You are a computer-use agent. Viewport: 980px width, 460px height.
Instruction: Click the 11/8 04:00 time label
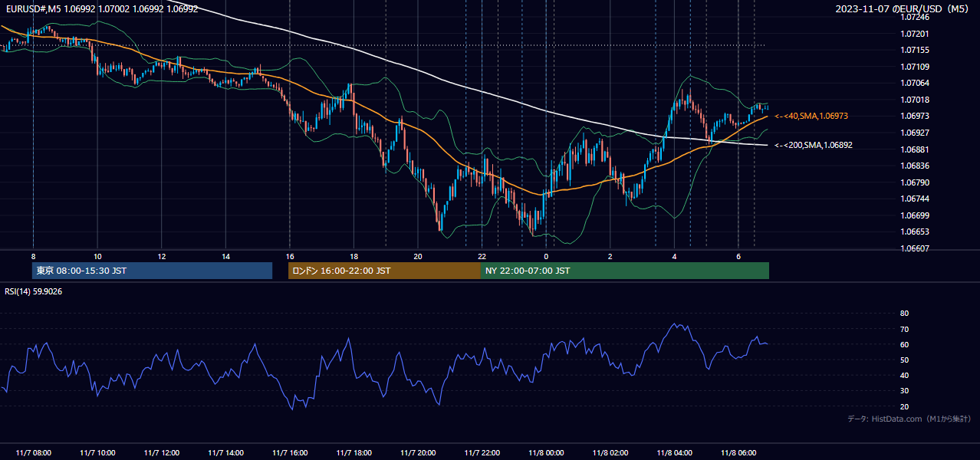click(674, 453)
